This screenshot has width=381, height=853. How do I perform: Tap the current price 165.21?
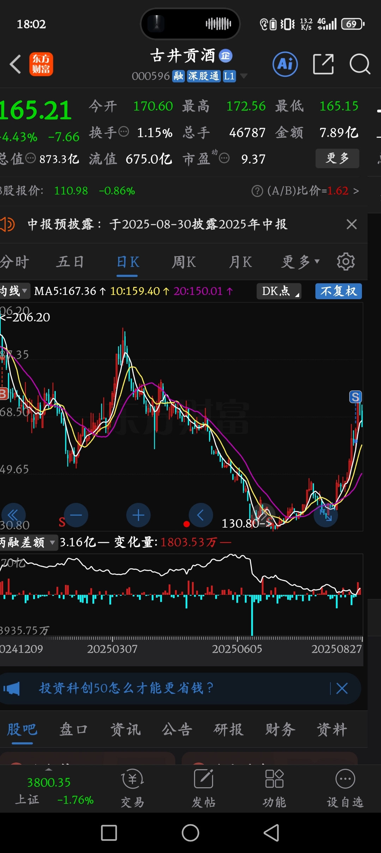(36, 110)
